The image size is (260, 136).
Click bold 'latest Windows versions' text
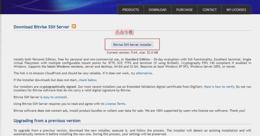[x=65, y=66]
